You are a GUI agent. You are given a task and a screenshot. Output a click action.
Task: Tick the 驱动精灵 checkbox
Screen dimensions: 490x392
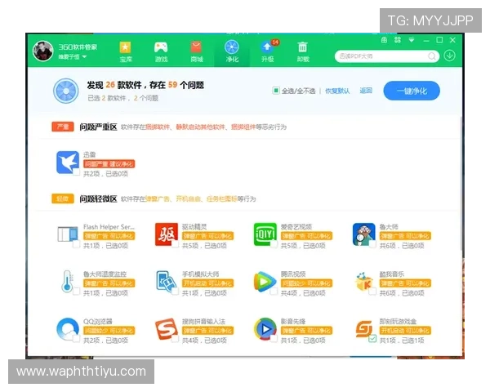(175, 244)
